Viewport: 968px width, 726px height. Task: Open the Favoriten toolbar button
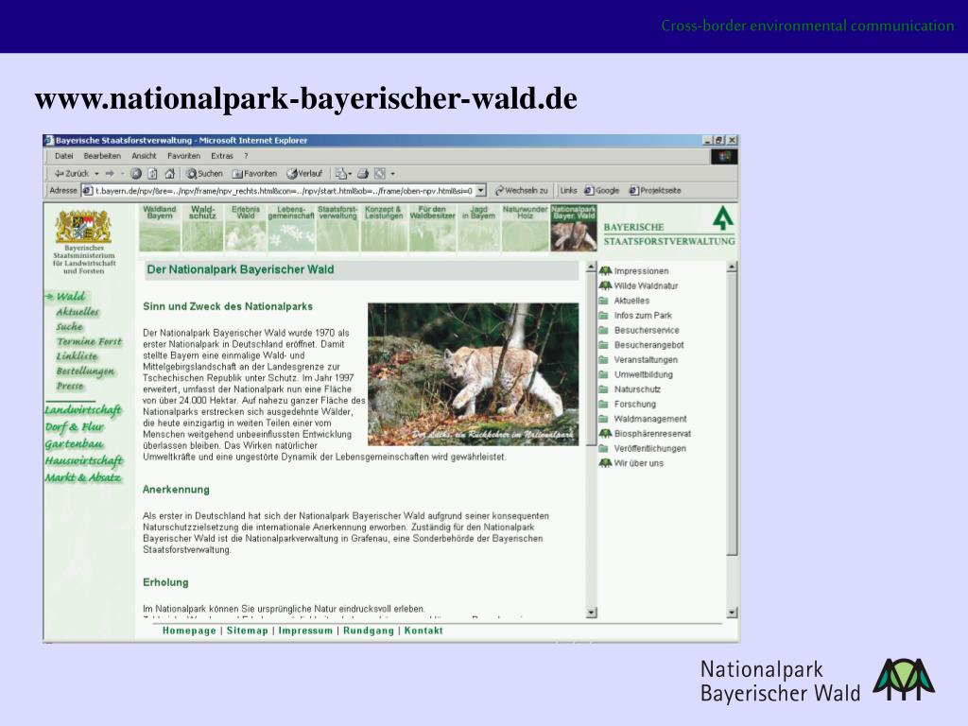click(254, 174)
